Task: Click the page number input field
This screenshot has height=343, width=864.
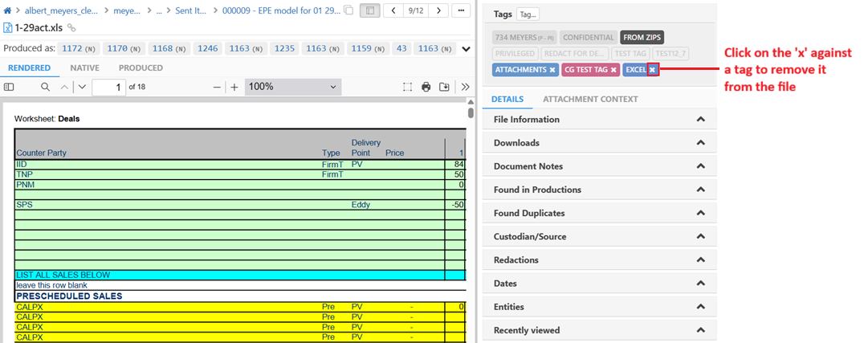Action: [108, 87]
